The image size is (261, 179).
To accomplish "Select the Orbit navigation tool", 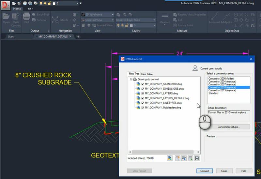I will click(74, 20).
